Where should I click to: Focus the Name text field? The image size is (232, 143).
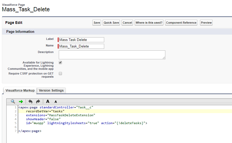point(81,46)
